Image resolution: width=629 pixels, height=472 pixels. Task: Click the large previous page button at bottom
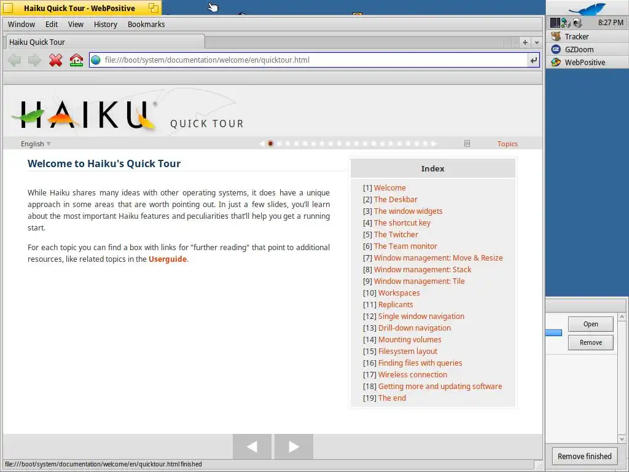tap(252, 446)
